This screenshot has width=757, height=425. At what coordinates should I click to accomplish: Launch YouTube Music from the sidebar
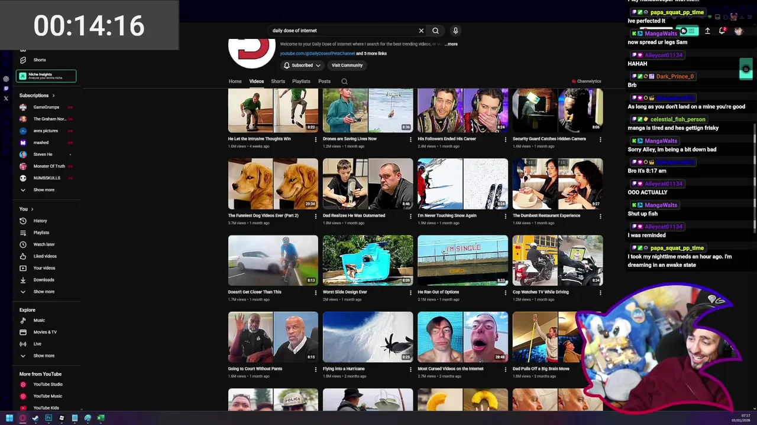pyautogui.click(x=47, y=396)
